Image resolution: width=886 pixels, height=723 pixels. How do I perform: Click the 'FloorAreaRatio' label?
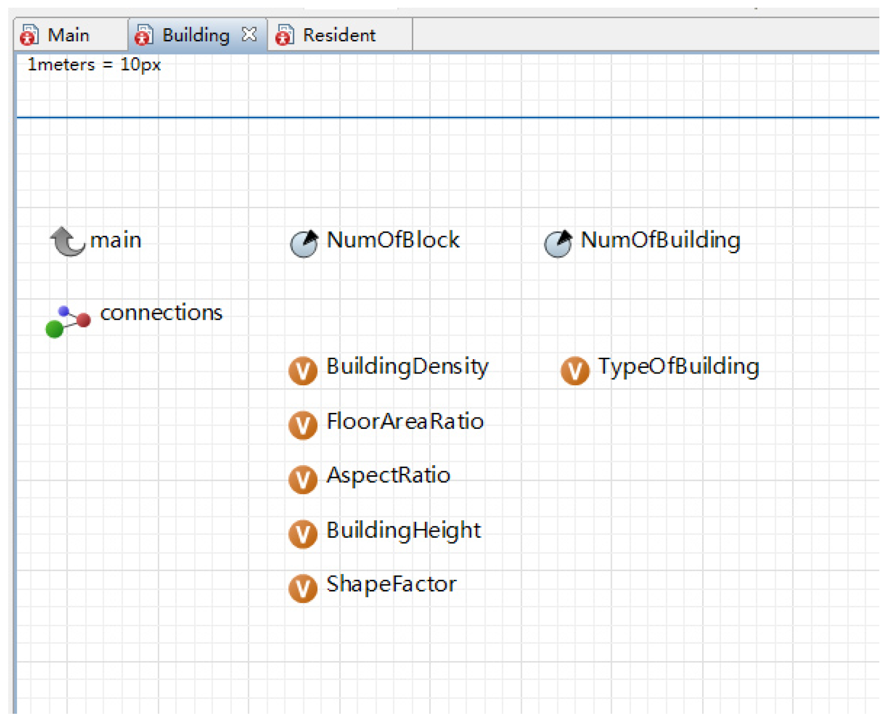[x=405, y=421]
